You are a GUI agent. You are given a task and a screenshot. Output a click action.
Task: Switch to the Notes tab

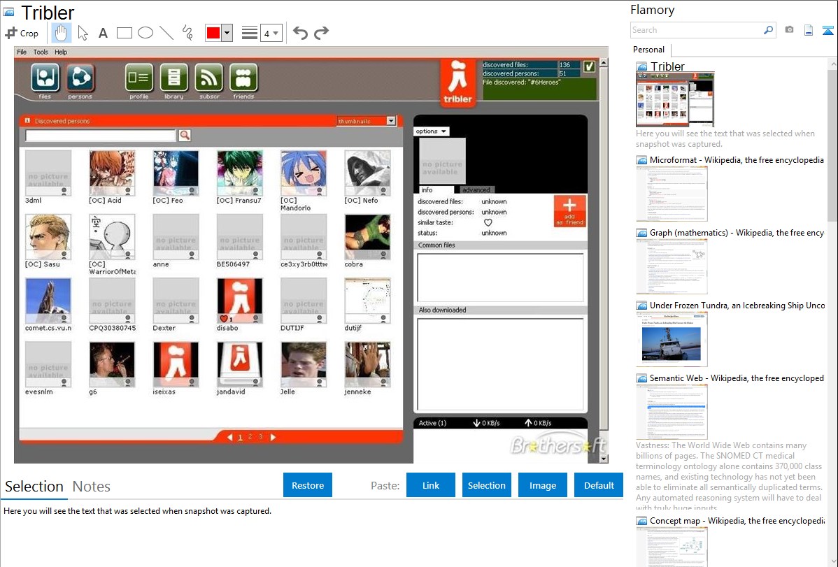coord(92,487)
